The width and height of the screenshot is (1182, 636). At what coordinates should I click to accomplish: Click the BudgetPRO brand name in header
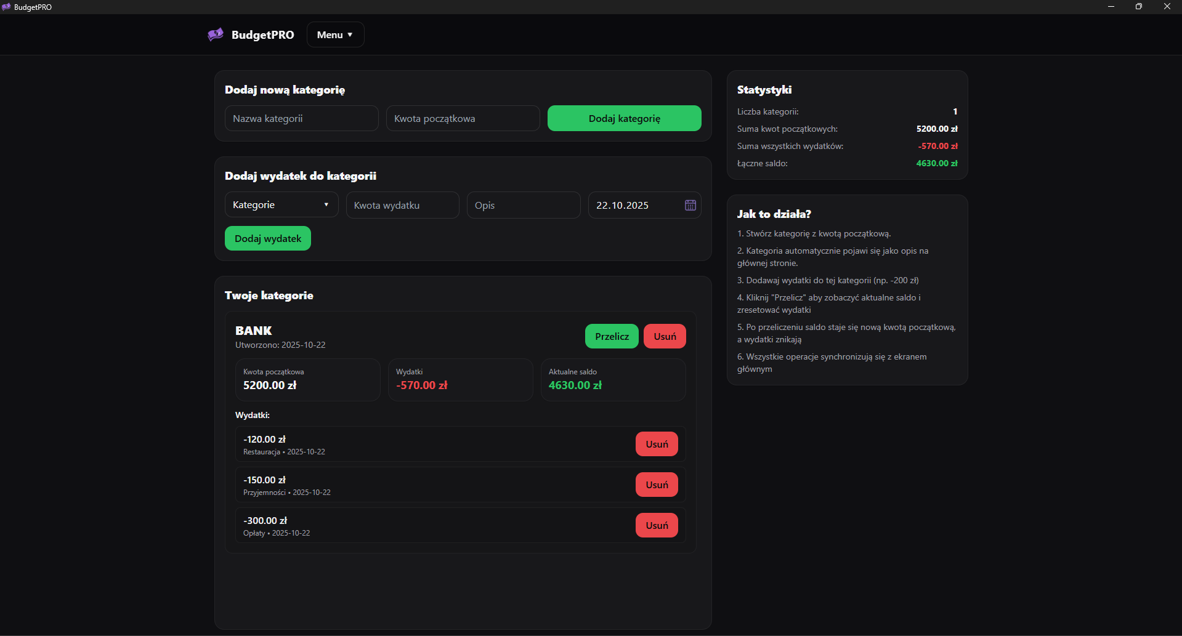click(262, 34)
